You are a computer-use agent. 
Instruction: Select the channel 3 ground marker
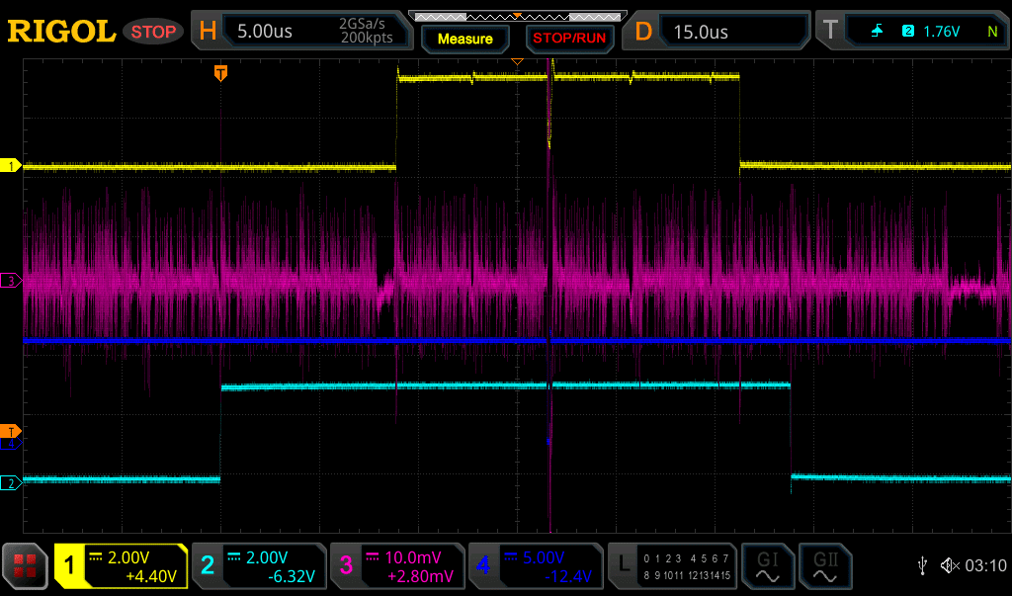[11, 281]
